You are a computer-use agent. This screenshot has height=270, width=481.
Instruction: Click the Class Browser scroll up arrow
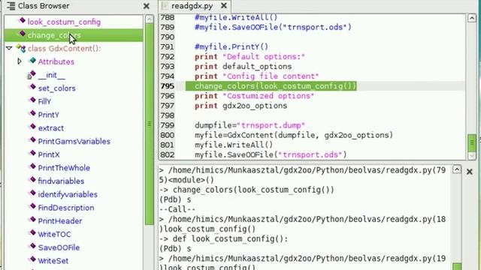(149, 19)
